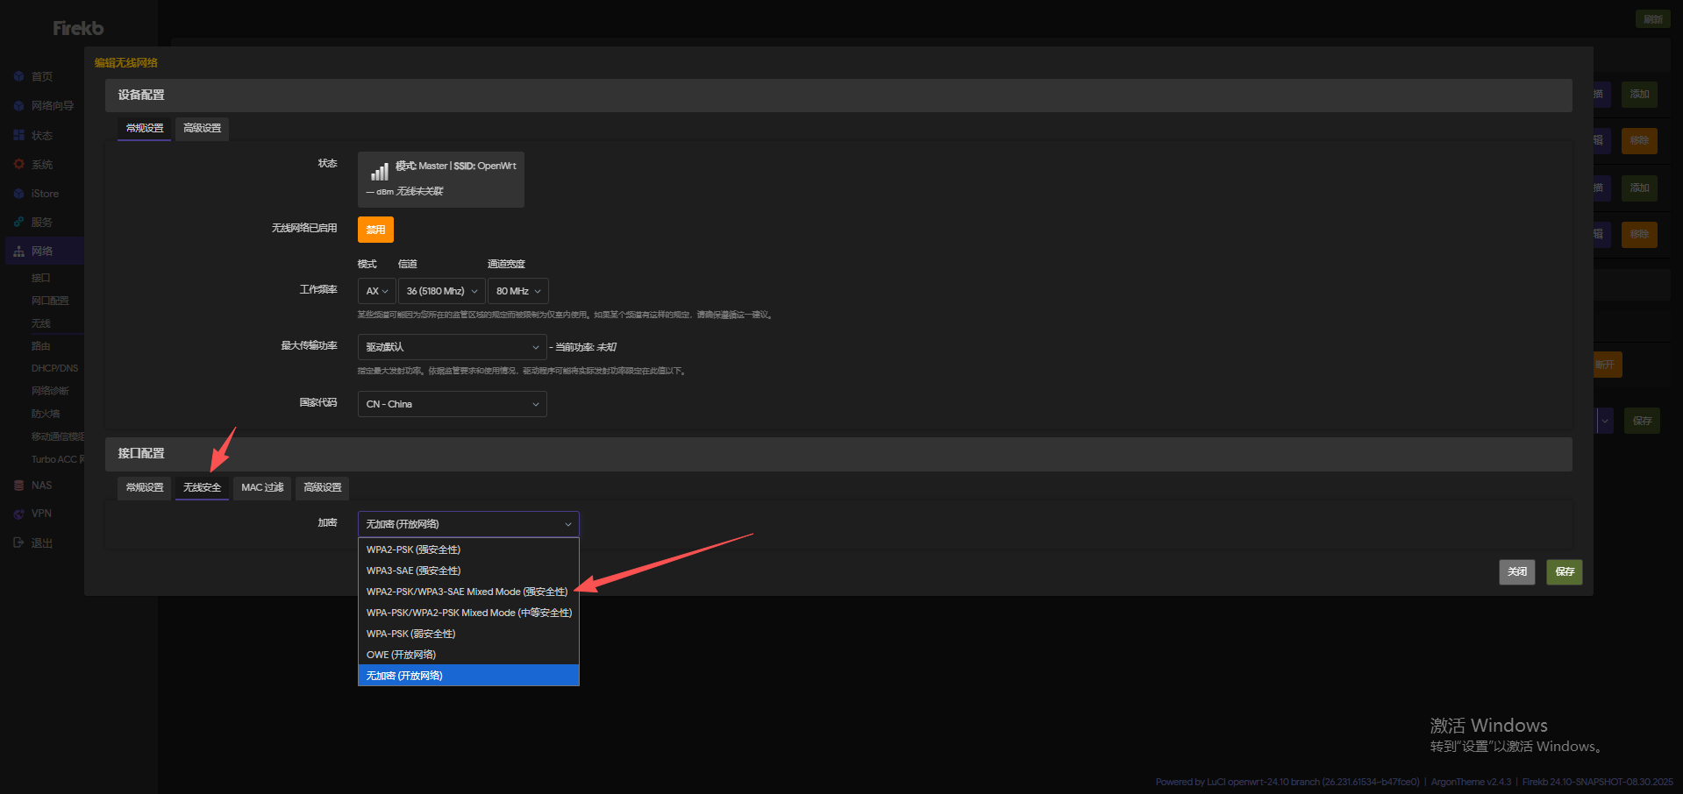Choose the WPA3-SAE encryption option
1683x794 pixels.
(413, 571)
